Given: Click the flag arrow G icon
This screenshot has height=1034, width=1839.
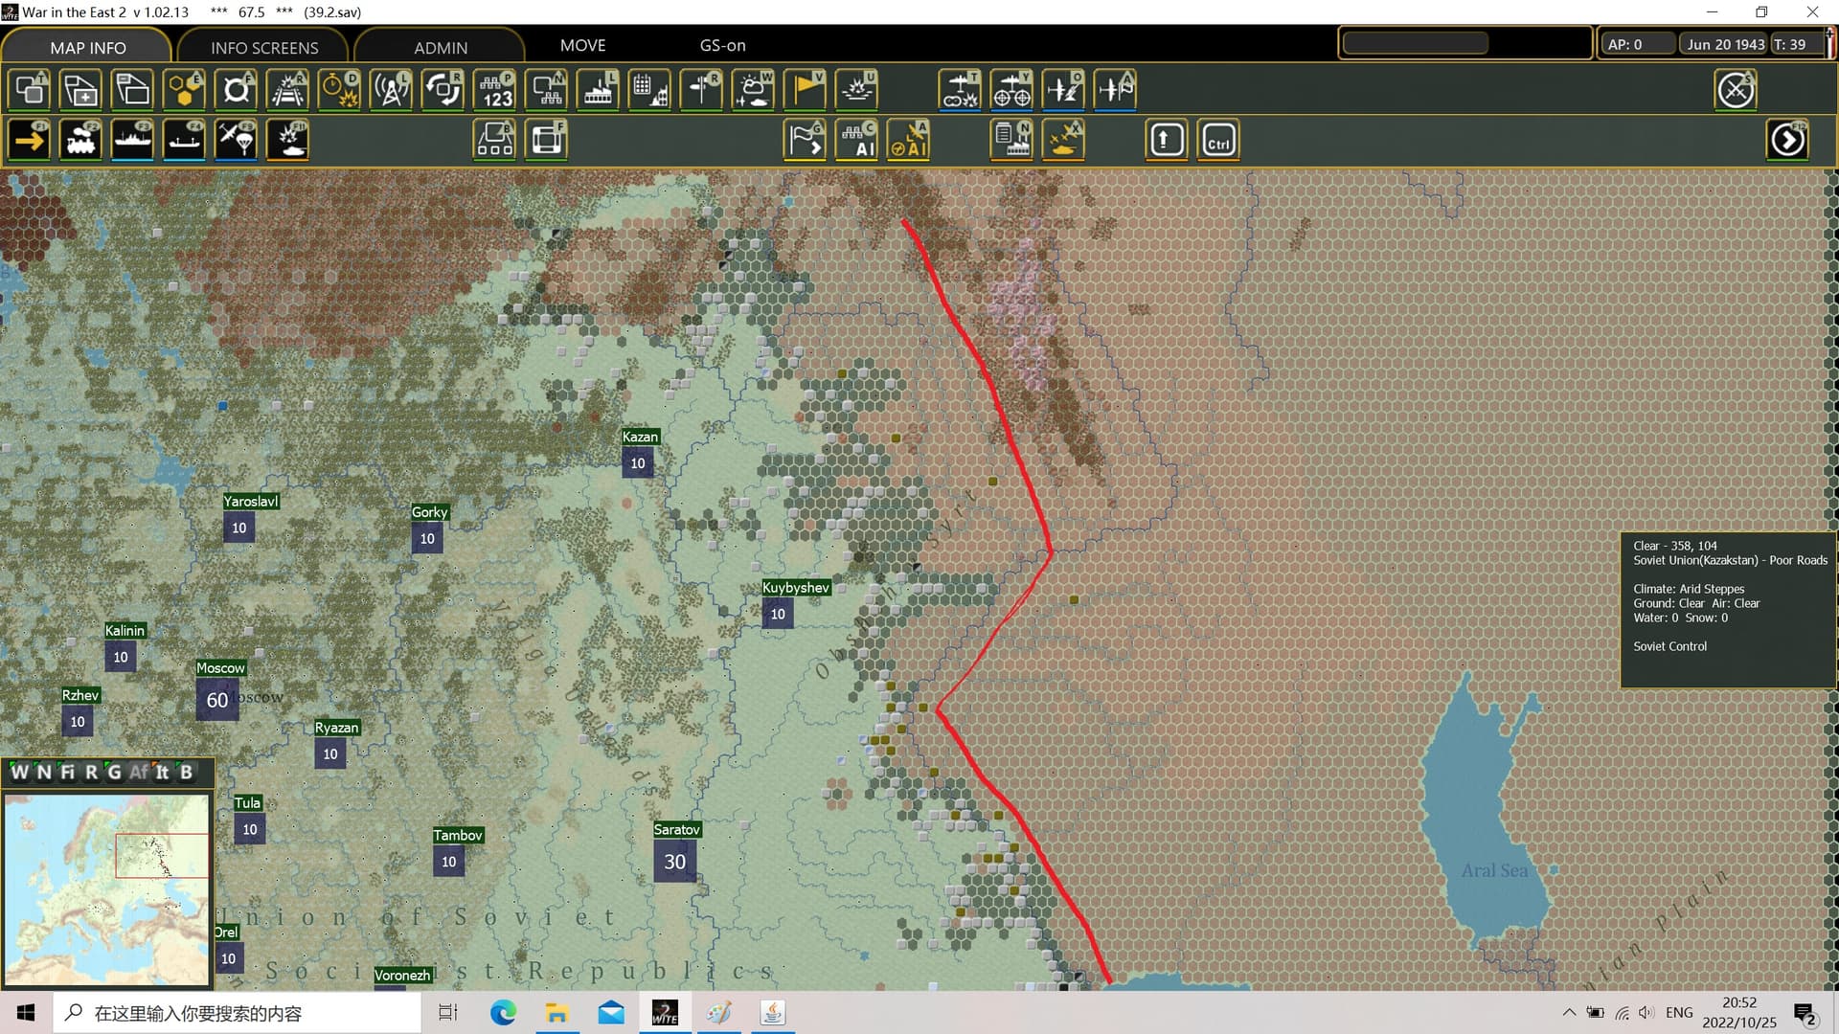Looking at the screenshot, I should tap(806, 141).
